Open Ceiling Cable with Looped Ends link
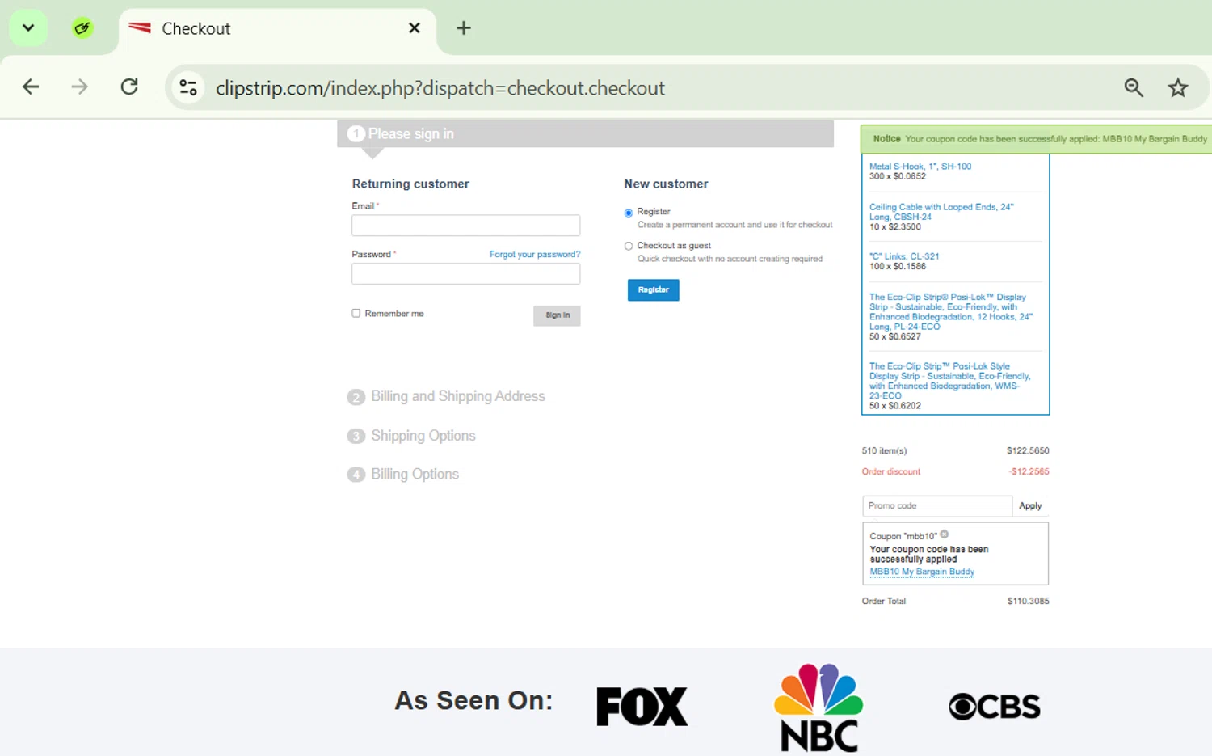 point(941,212)
